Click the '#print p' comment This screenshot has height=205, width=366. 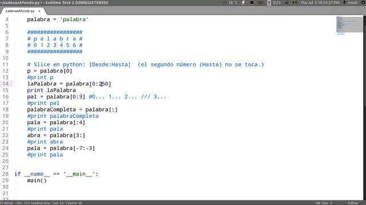tap(40, 77)
